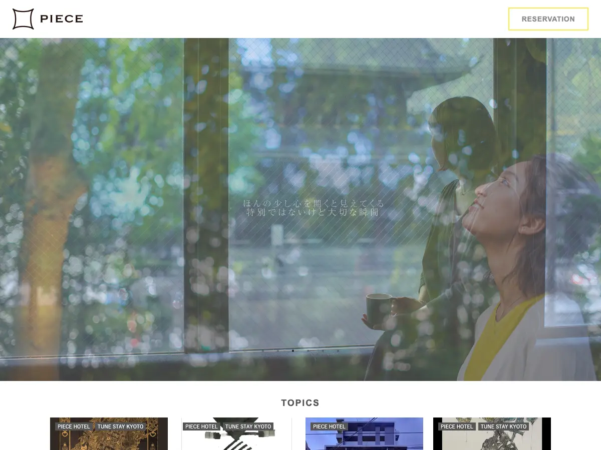Select PIECE HOTEL tag on blue building card
601x450 pixels.
[329, 426]
